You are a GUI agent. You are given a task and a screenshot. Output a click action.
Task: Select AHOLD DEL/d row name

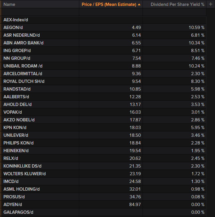point(17,105)
